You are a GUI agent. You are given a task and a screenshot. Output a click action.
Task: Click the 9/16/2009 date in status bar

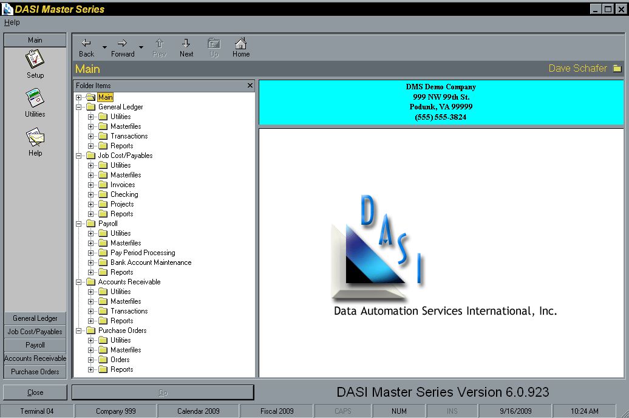pyautogui.click(x=515, y=411)
